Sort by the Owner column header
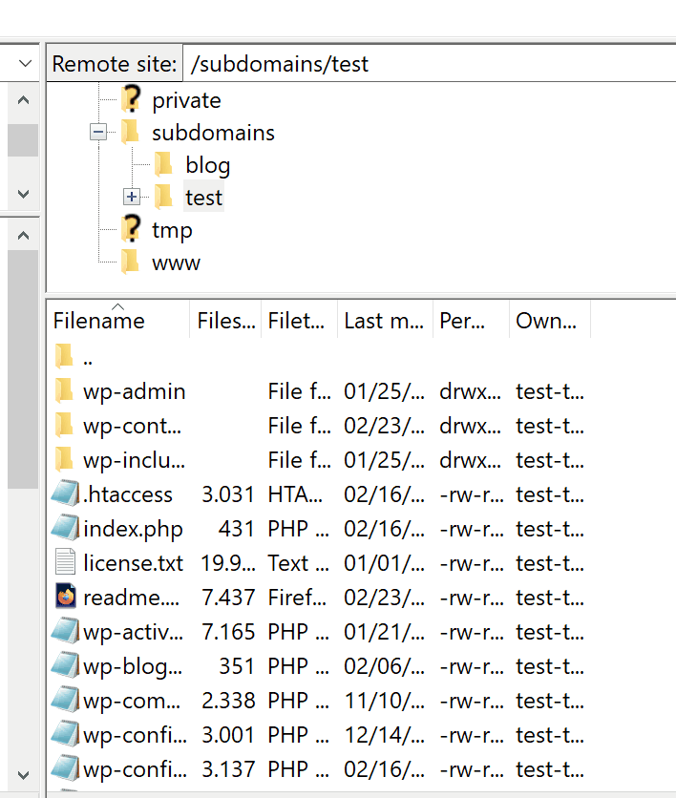 coord(550,321)
